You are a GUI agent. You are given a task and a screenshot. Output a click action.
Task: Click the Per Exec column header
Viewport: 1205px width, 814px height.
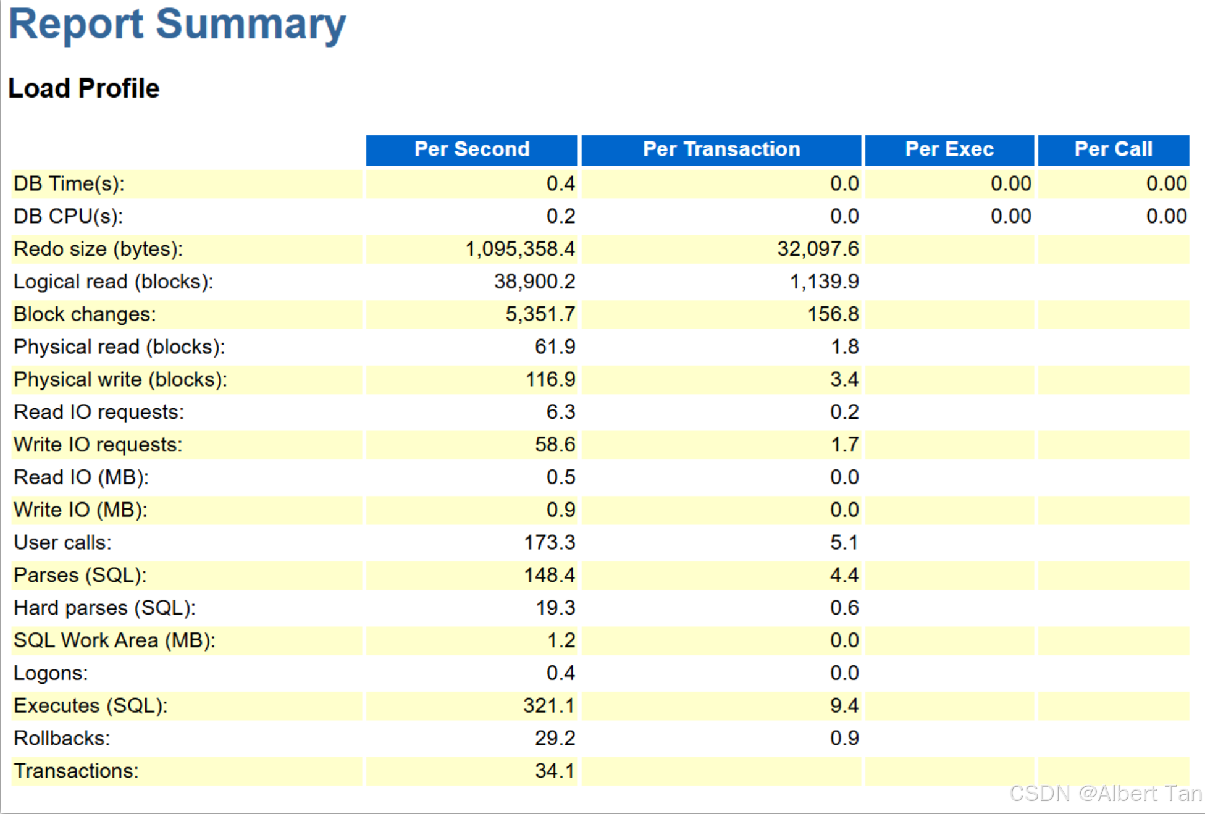949,149
